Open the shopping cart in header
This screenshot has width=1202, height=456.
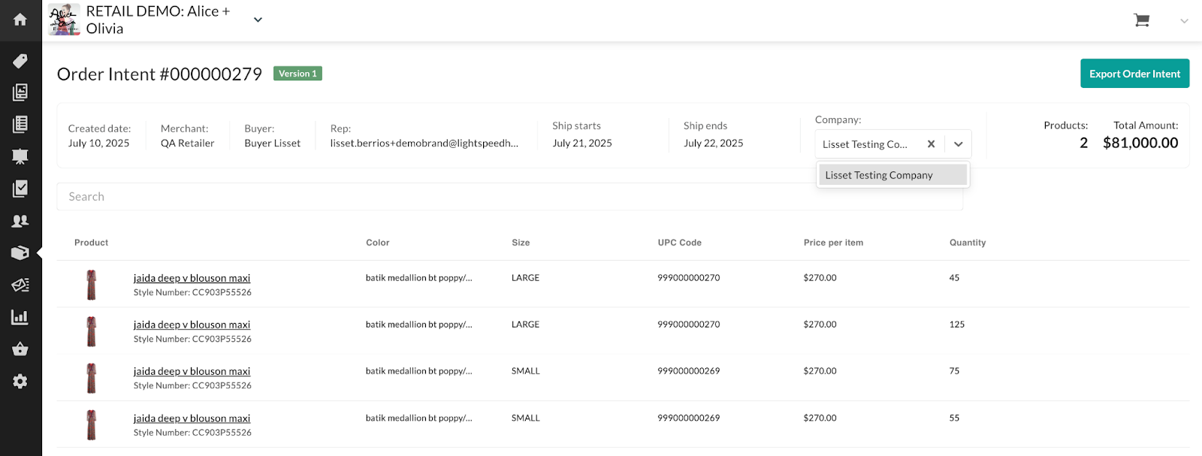click(x=1141, y=20)
